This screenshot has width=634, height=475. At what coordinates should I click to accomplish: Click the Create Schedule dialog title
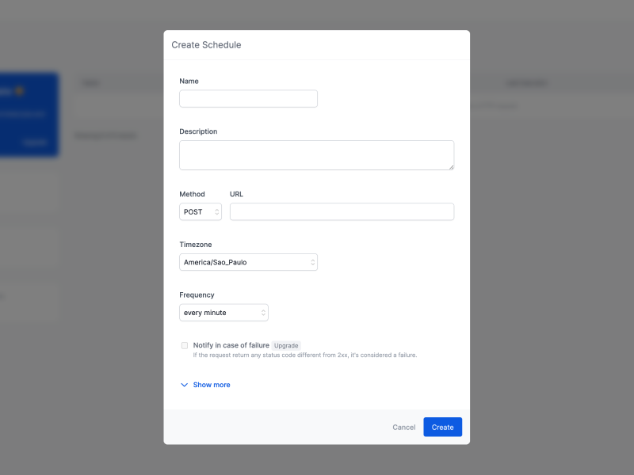pyautogui.click(x=206, y=45)
